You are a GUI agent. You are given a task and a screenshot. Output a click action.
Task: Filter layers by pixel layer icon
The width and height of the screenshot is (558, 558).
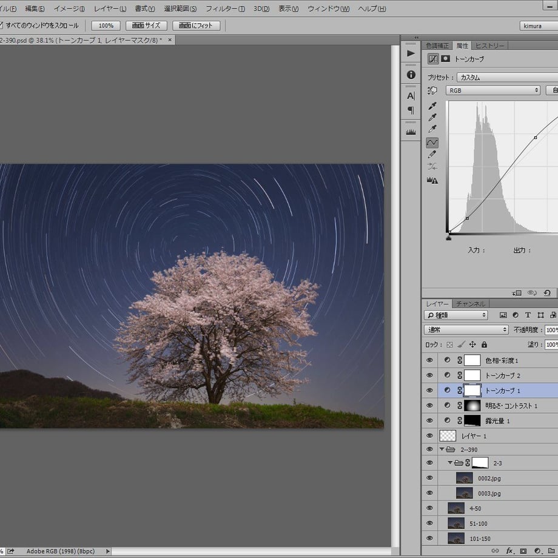[x=503, y=315]
